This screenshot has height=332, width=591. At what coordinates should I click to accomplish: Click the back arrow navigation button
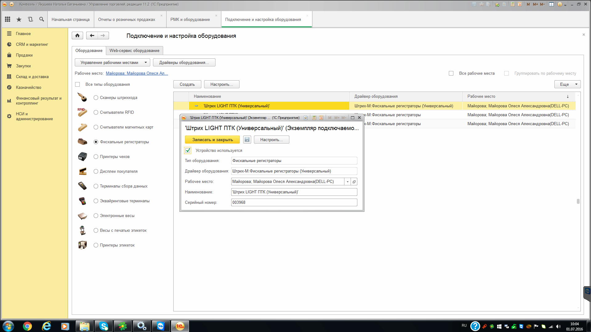pos(92,36)
